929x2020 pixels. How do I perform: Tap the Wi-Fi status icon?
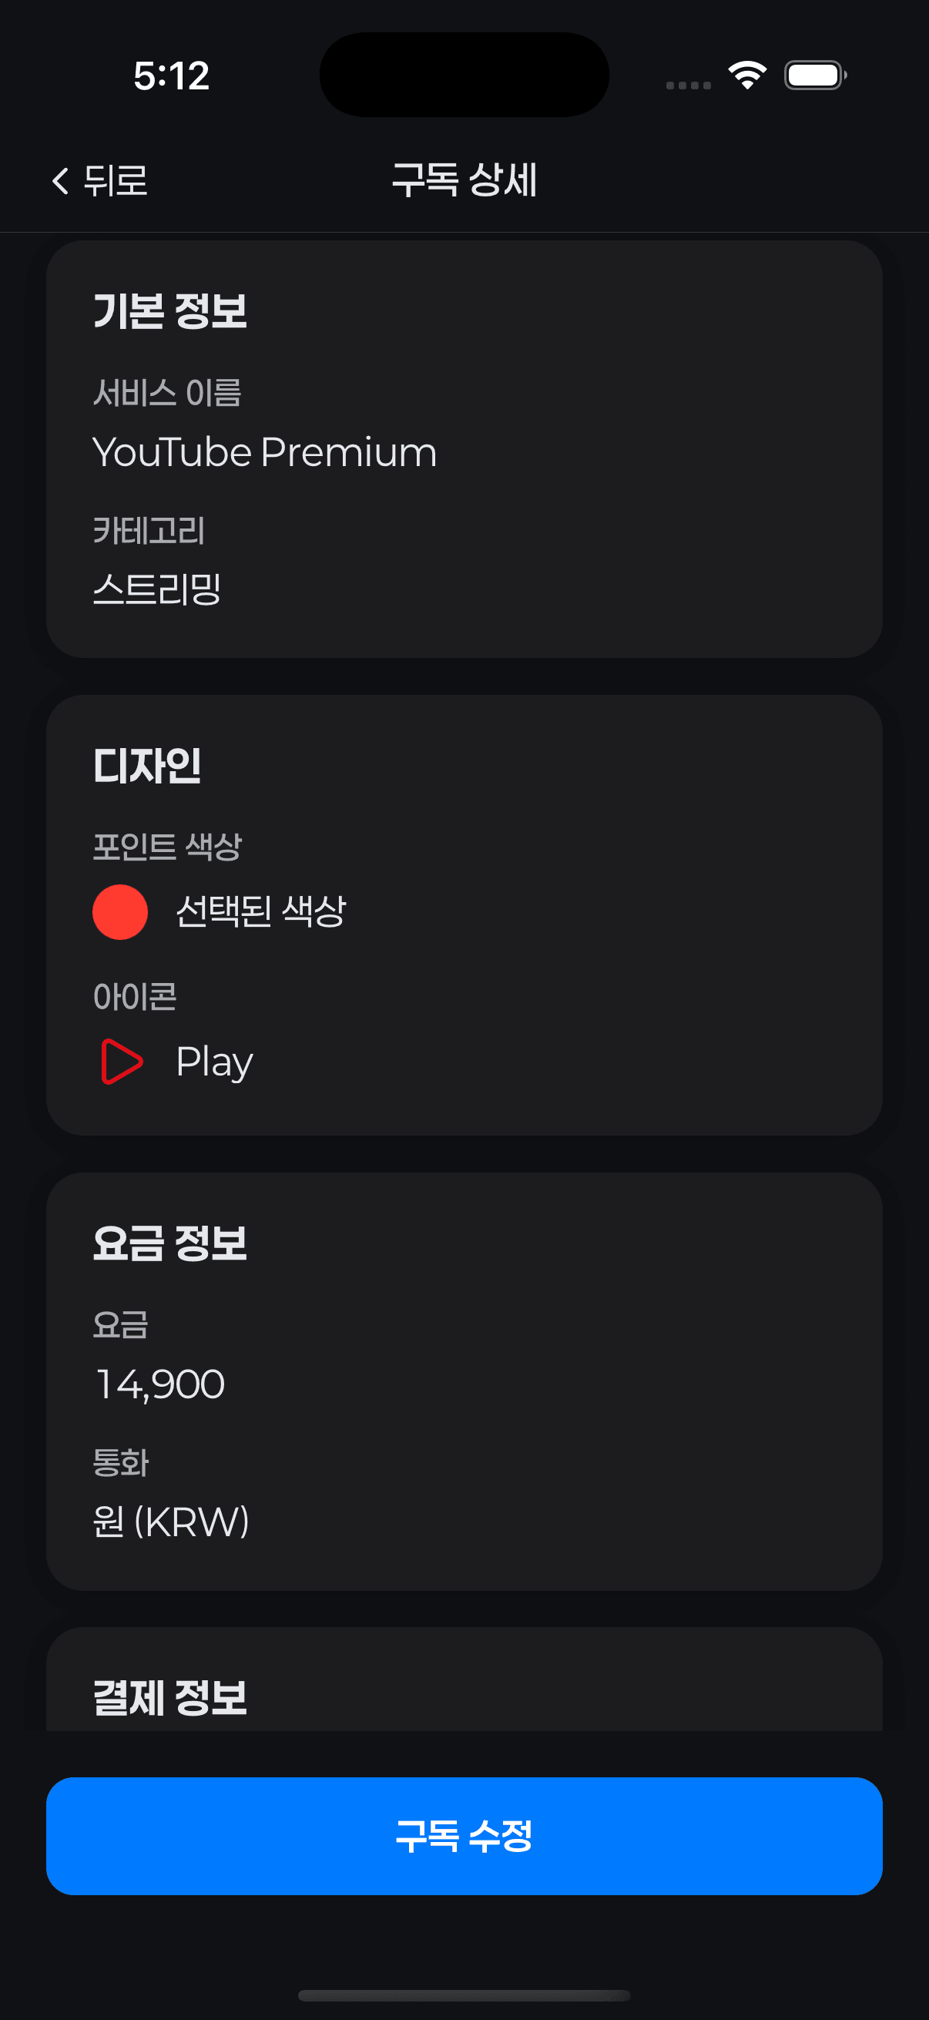click(x=747, y=75)
